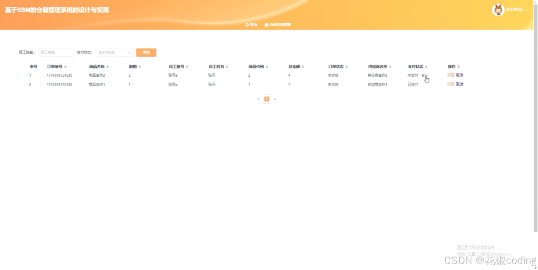Open the 支付状态 filter dropdown

click(115, 52)
